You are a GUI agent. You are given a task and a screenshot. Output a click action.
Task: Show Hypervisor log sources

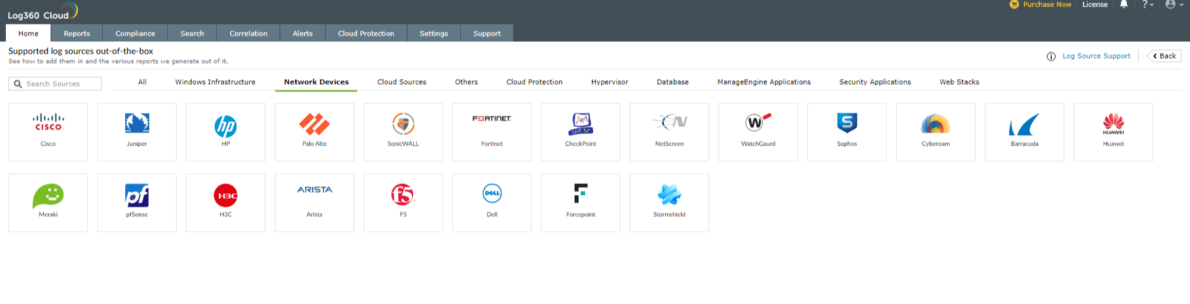(610, 82)
